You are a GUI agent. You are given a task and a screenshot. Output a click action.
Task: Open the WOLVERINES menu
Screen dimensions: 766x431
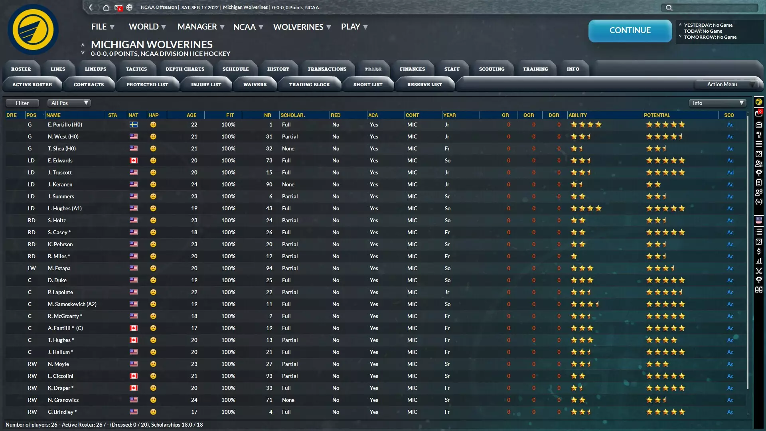298,27
